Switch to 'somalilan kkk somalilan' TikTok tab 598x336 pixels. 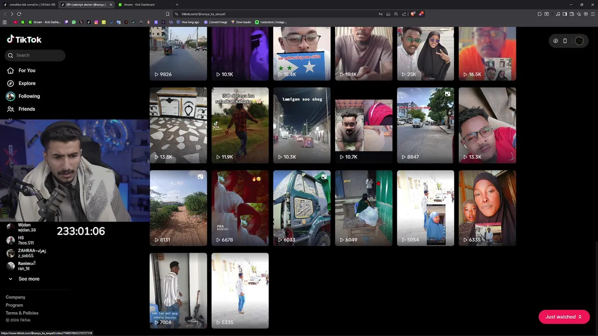29,5
